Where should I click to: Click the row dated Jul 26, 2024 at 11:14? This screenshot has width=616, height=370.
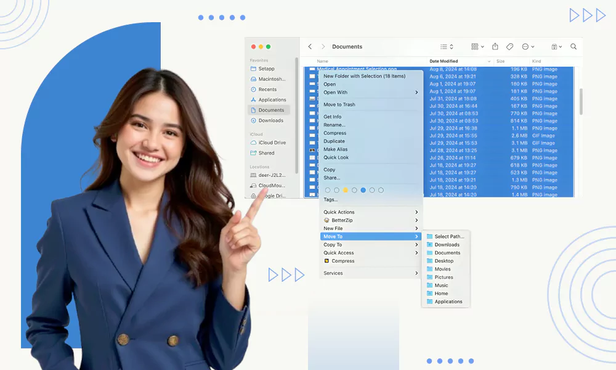(x=439, y=158)
